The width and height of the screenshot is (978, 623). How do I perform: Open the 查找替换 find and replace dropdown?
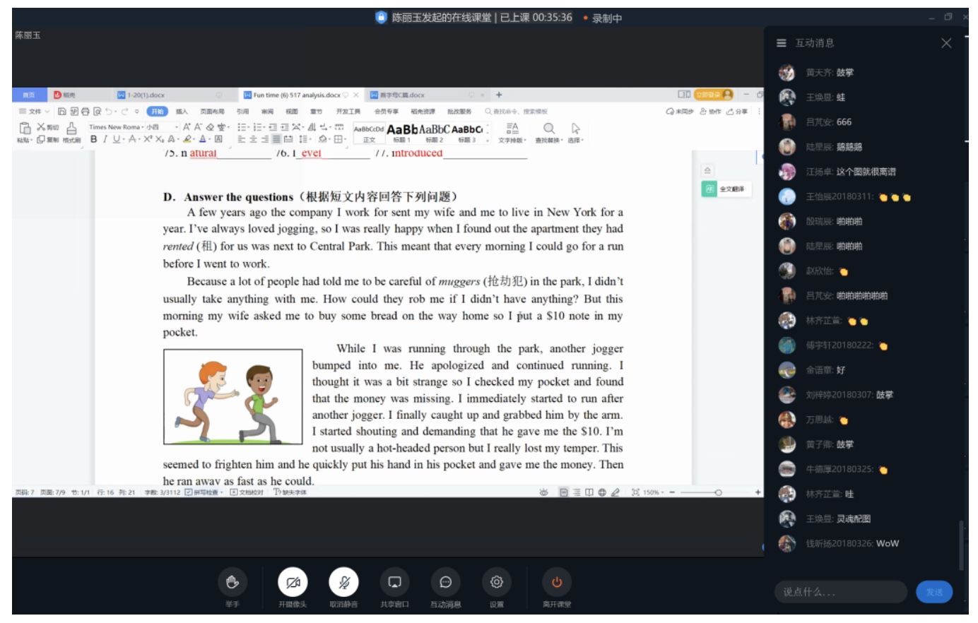549,132
